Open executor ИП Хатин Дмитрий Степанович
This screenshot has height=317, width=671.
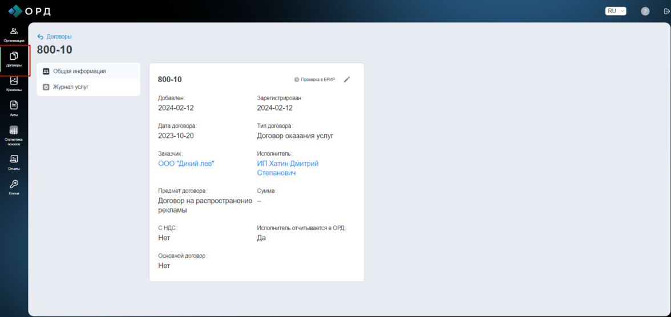pyautogui.click(x=288, y=168)
